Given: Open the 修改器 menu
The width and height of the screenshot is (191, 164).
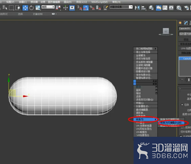Looking at the screenshot, I should pos(34,2).
